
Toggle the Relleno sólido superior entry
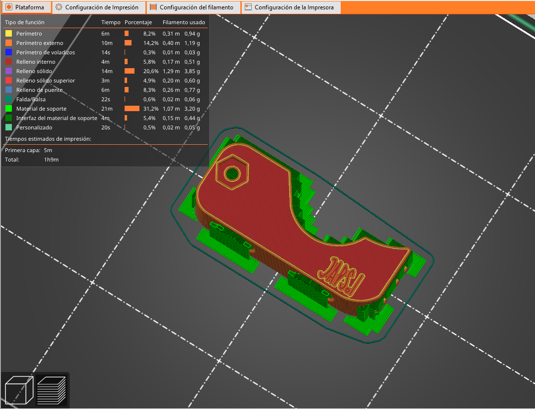45,81
